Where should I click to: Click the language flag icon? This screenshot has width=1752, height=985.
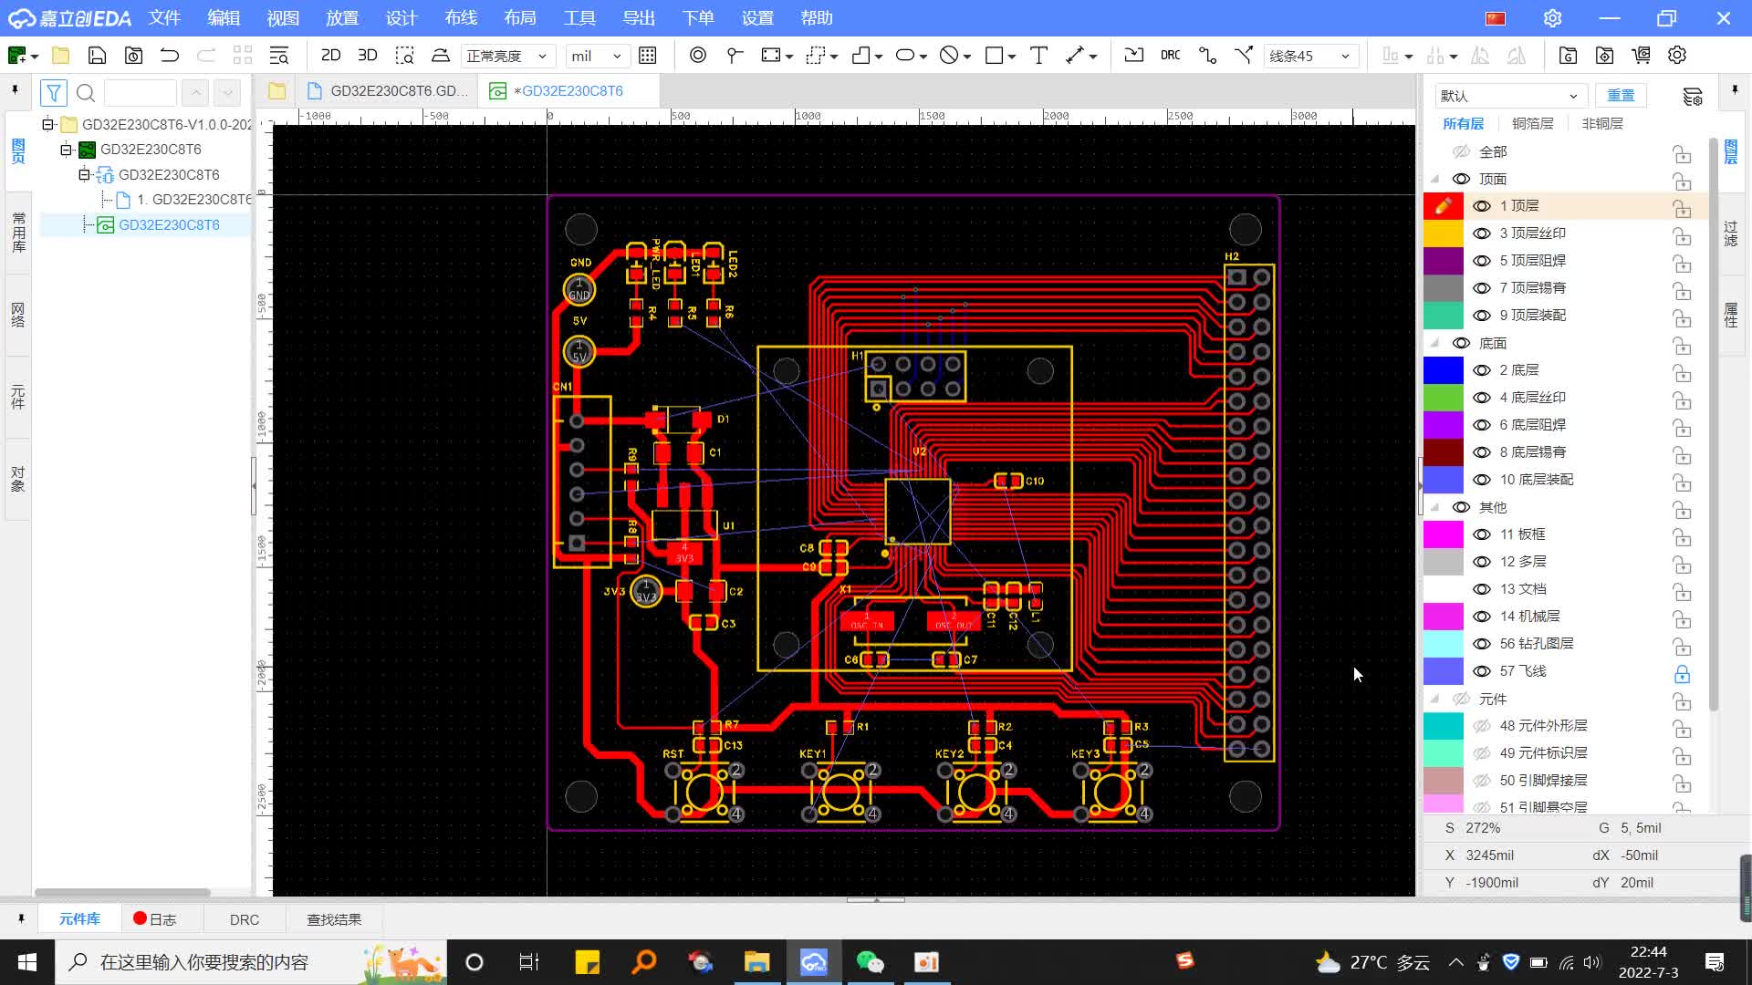coord(1495,18)
